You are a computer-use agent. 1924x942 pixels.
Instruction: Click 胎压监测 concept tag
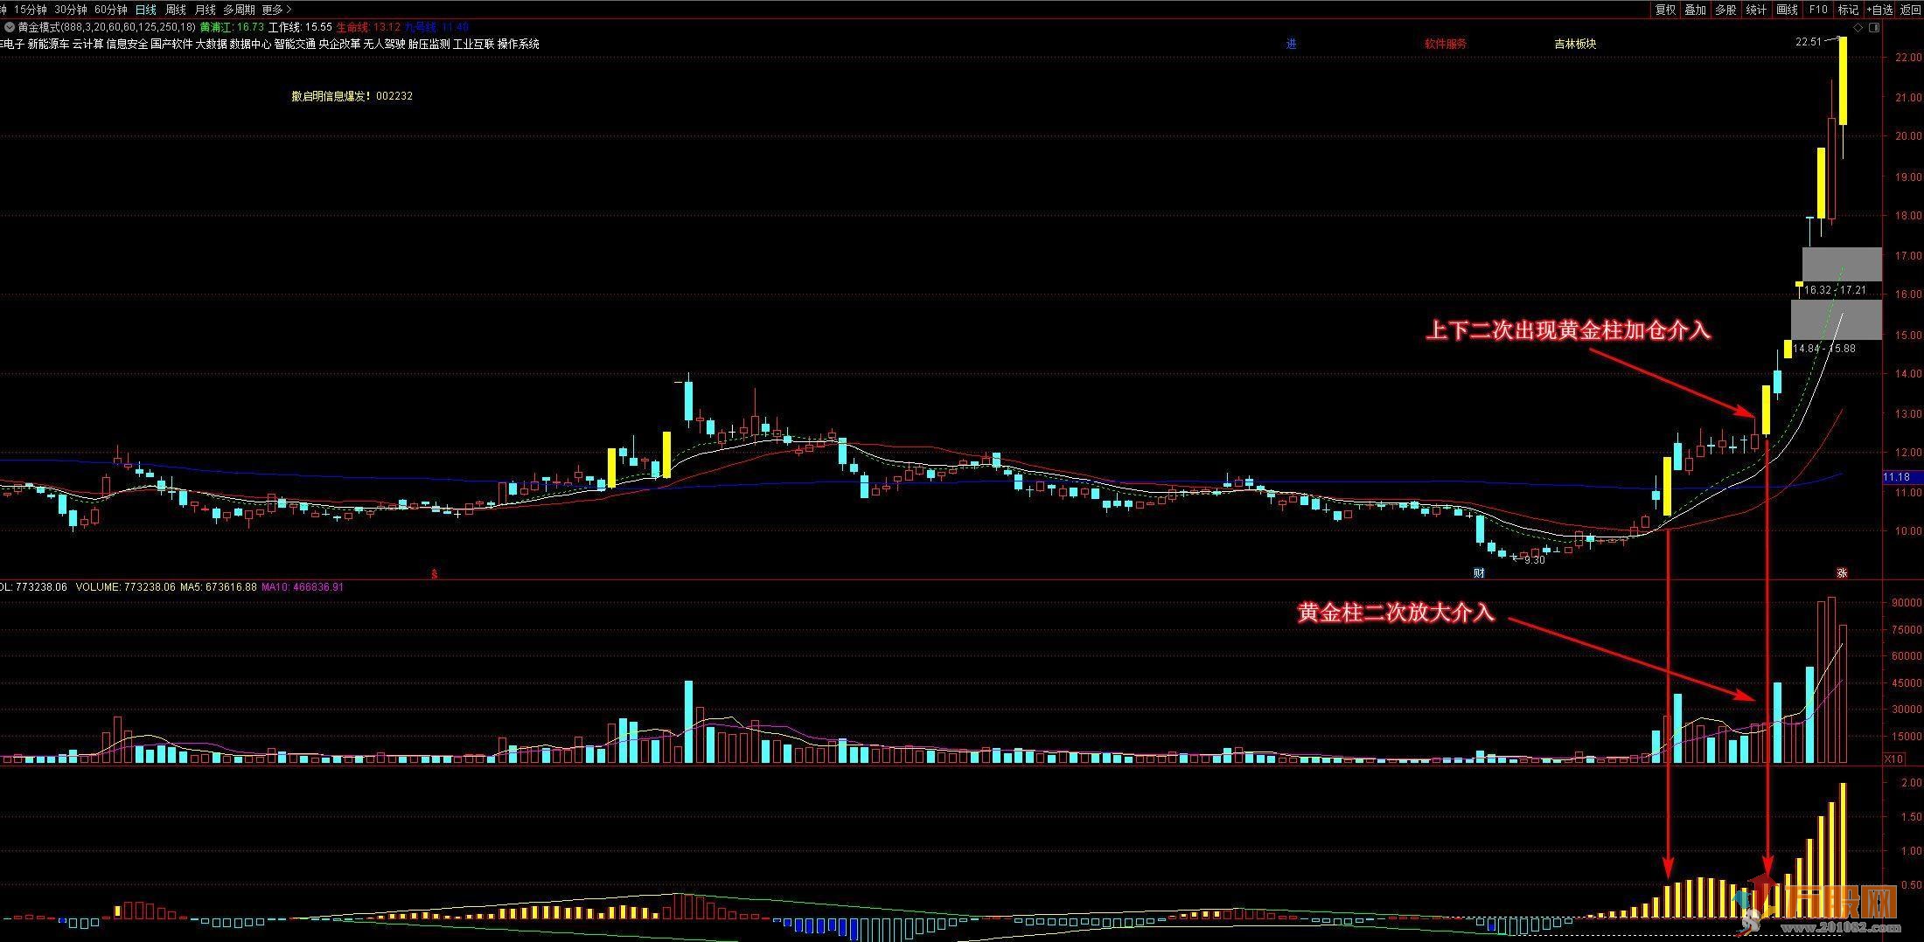[429, 44]
